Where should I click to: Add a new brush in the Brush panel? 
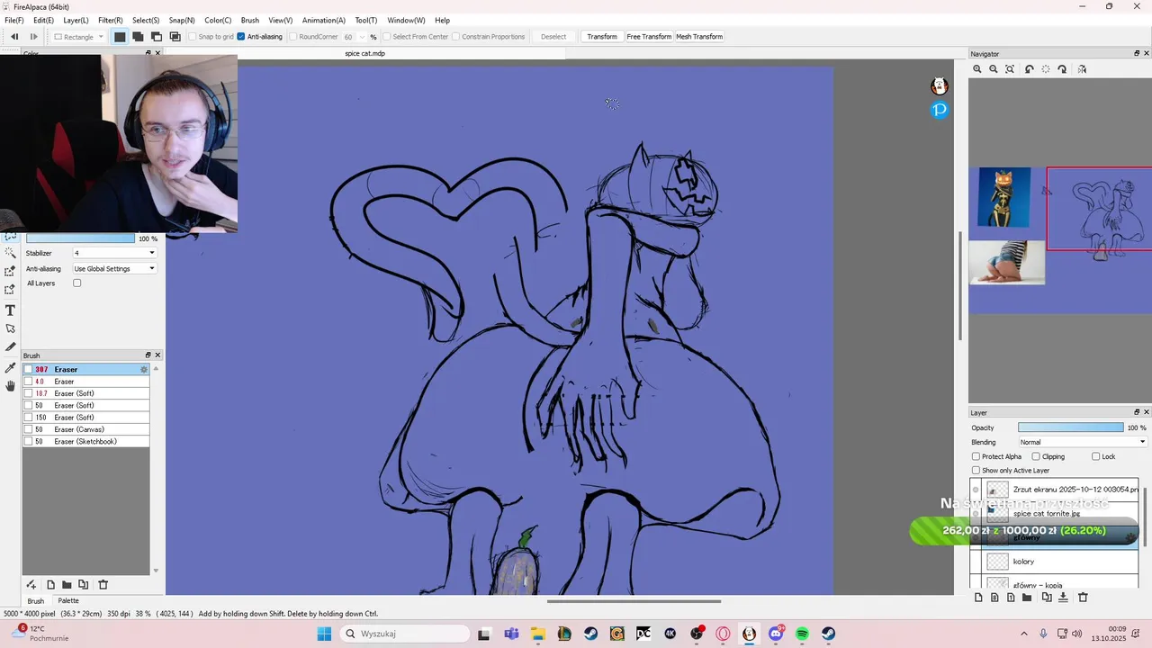(50, 585)
